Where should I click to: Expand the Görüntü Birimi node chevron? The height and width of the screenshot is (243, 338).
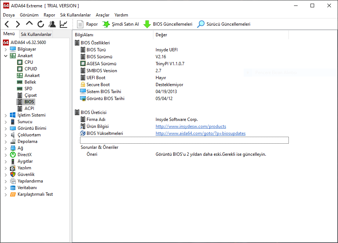[x=6, y=129]
